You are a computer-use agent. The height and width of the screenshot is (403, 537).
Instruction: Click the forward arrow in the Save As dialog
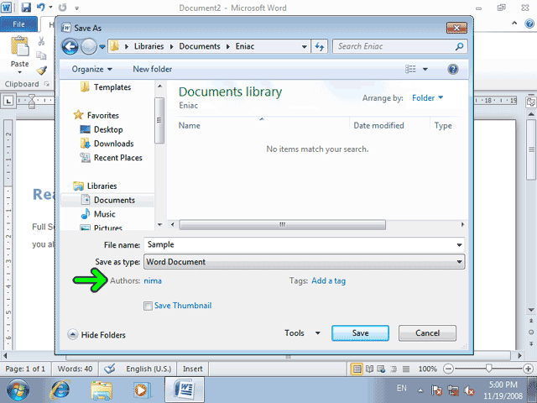point(89,46)
